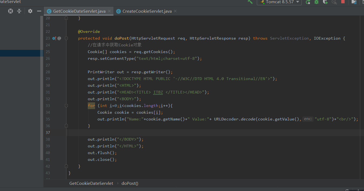Click doPost() in the breadcrumb bar

point(130,183)
